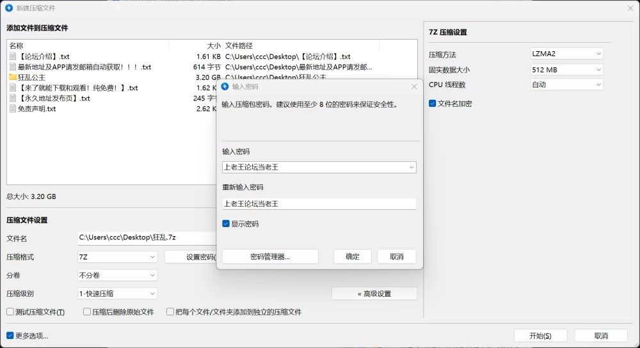Click the file icon of 免责声明.txt
640x348 pixels.
coord(13,109)
